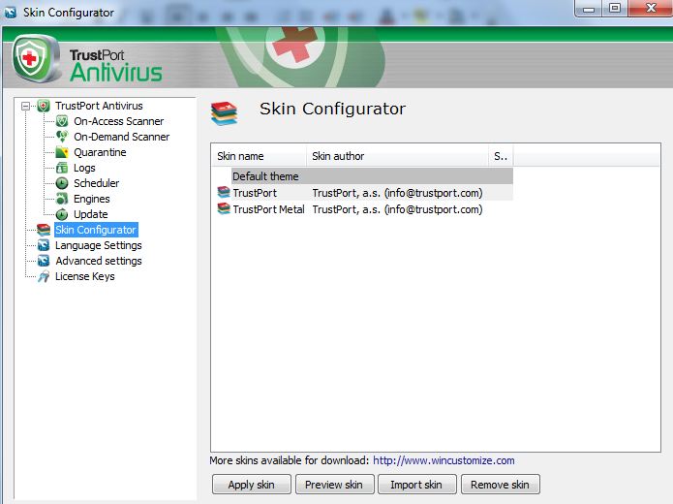Select Quarantine in the tree
This screenshot has width=673, height=504.
tap(100, 152)
